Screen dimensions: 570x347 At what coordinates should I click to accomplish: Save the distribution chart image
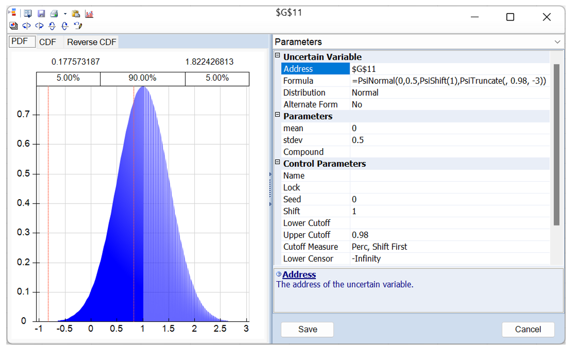click(x=41, y=13)
